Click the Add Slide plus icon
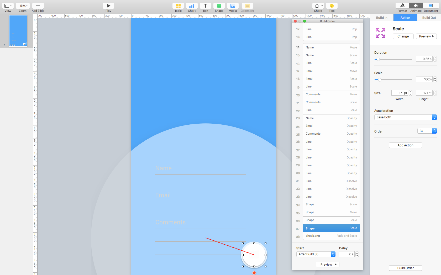This screenshot has height=275, width=441. point(38,6)
